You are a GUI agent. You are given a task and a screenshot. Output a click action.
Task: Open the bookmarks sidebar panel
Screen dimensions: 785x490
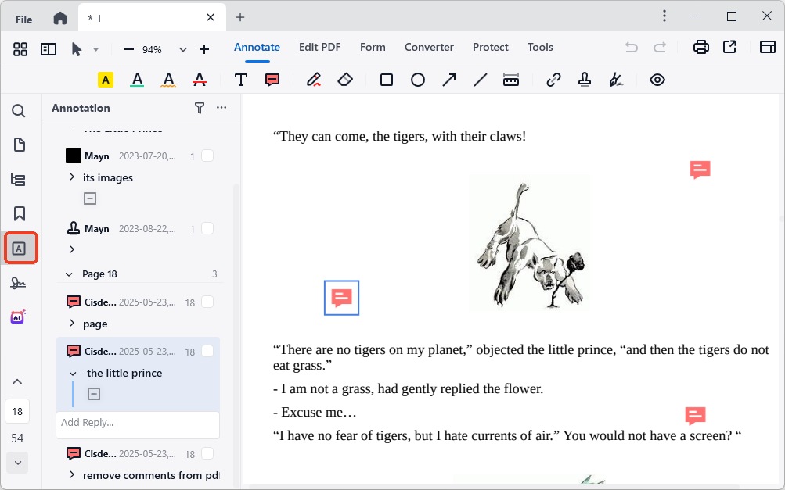19,213
